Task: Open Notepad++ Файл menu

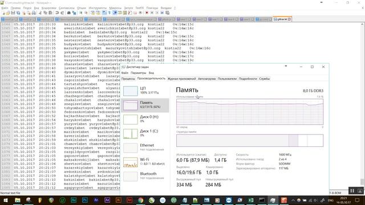Action: 5,8
